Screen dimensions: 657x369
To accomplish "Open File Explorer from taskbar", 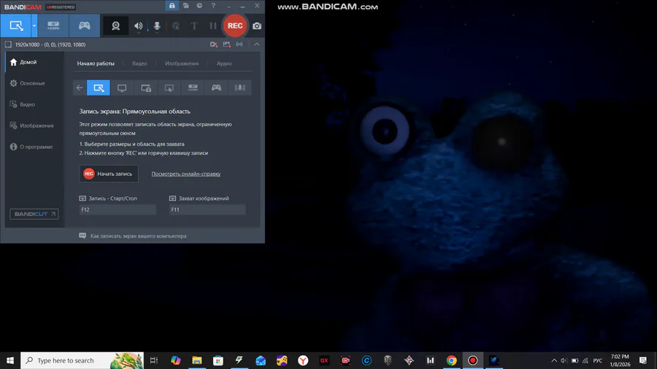I will [x=196, y=360].
